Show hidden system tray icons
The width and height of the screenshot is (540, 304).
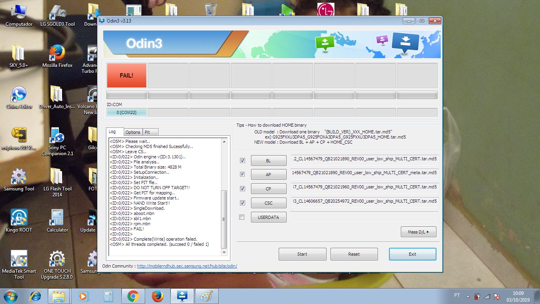coord(468,296)
